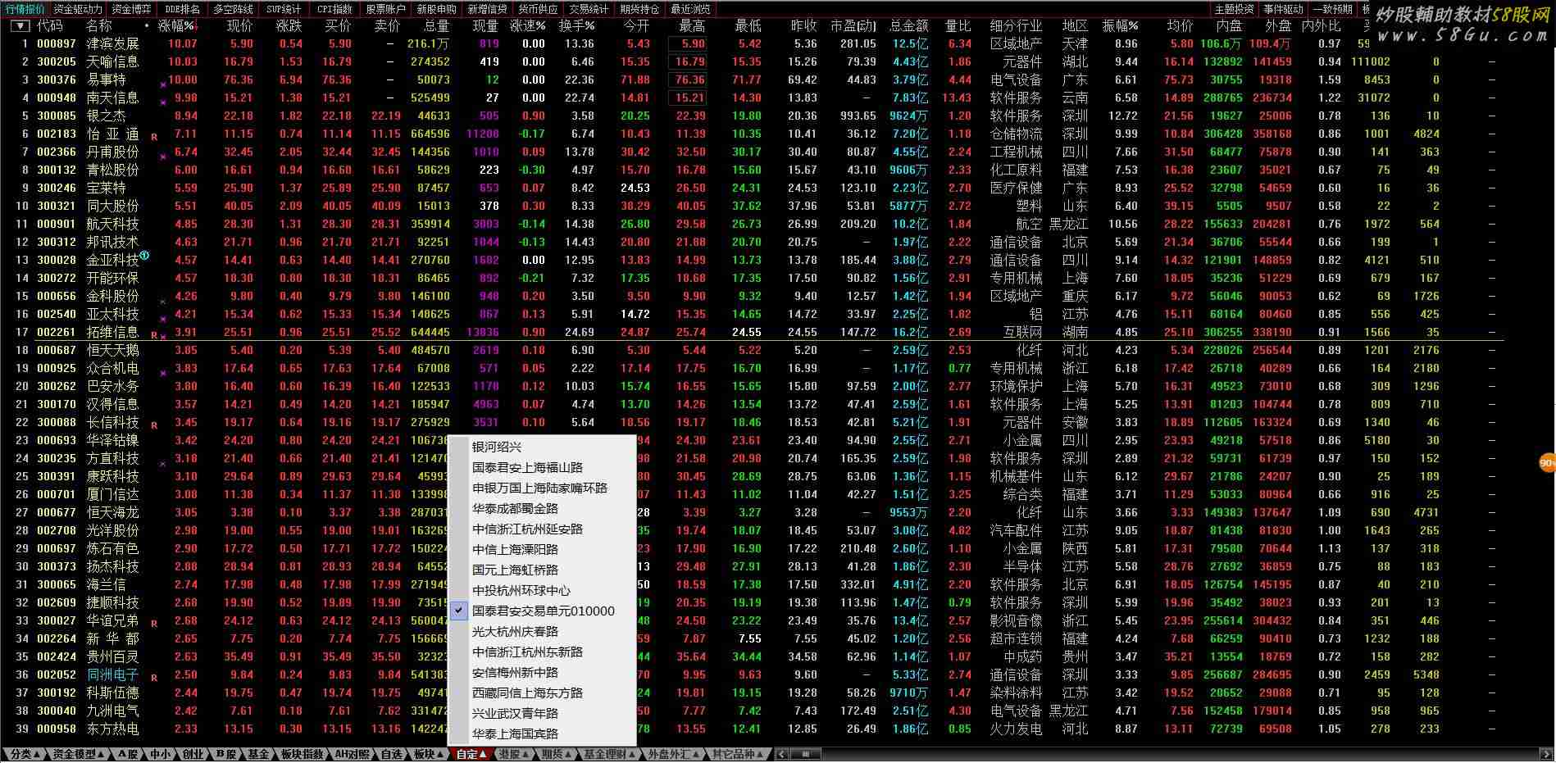
Task: Expand the 其它品种 bottom menu
Action: [738, 754]
